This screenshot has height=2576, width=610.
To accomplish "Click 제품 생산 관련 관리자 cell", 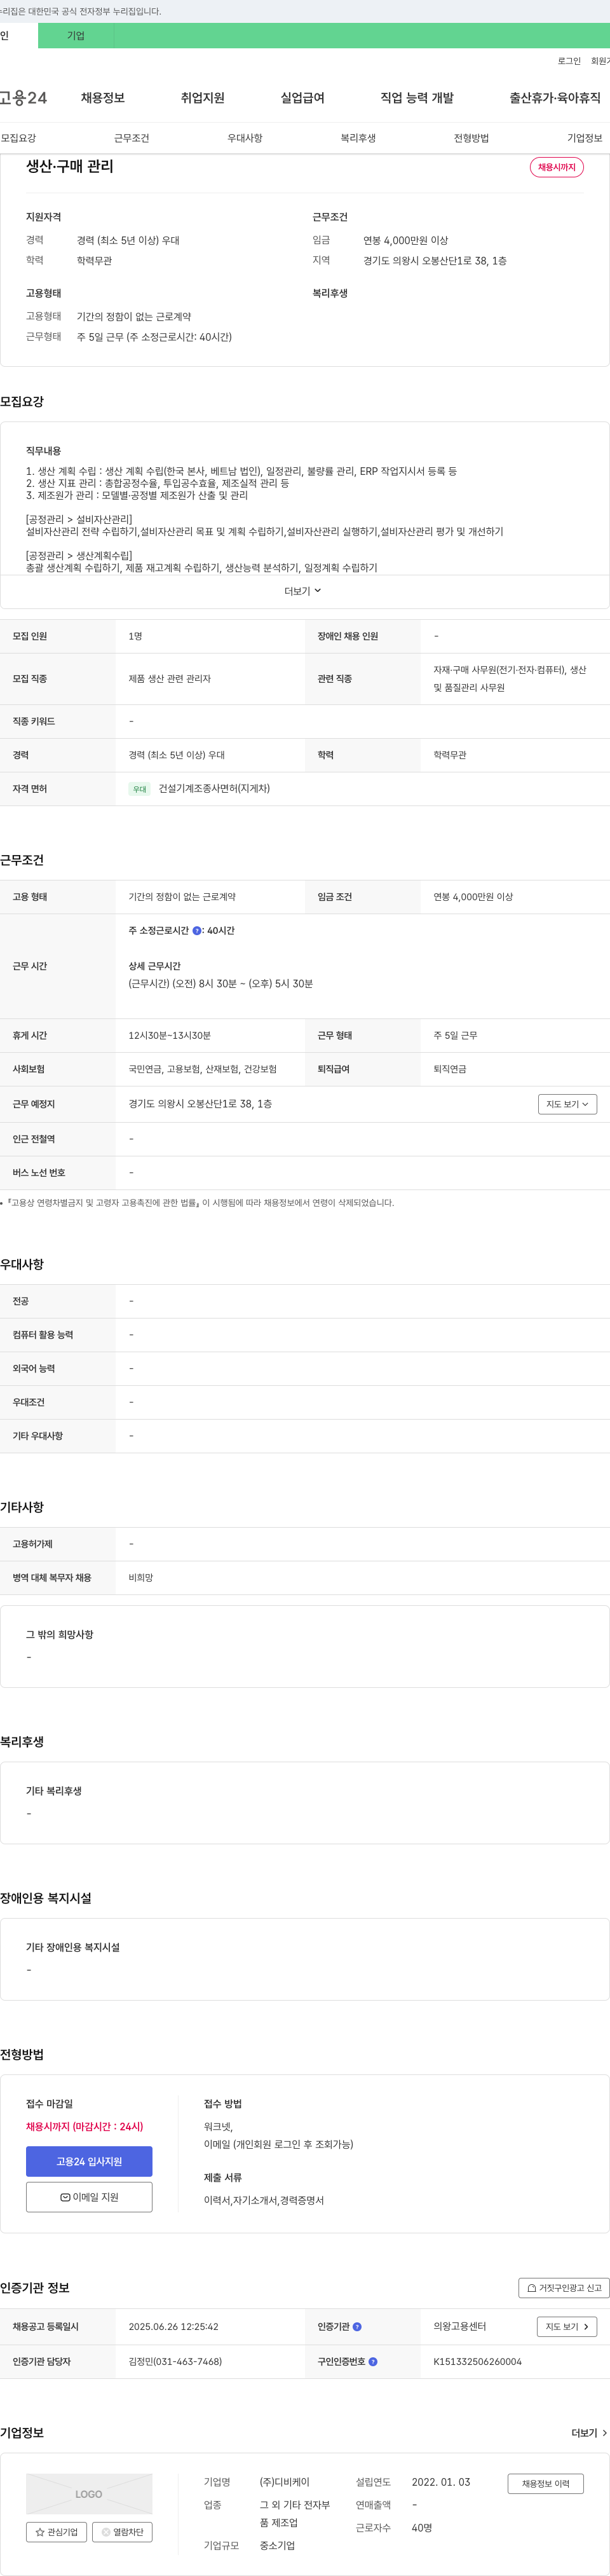I will click(x=169, y=679).
